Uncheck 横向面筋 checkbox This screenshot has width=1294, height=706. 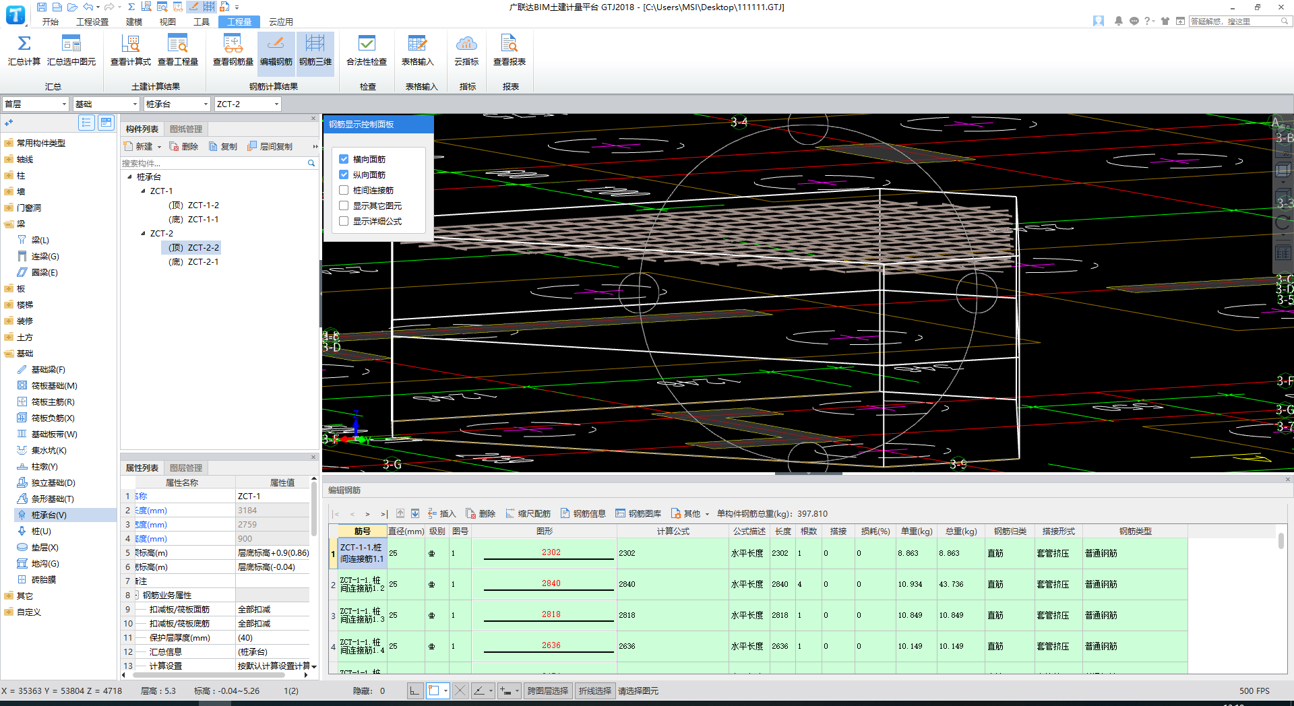pos(344,159)
